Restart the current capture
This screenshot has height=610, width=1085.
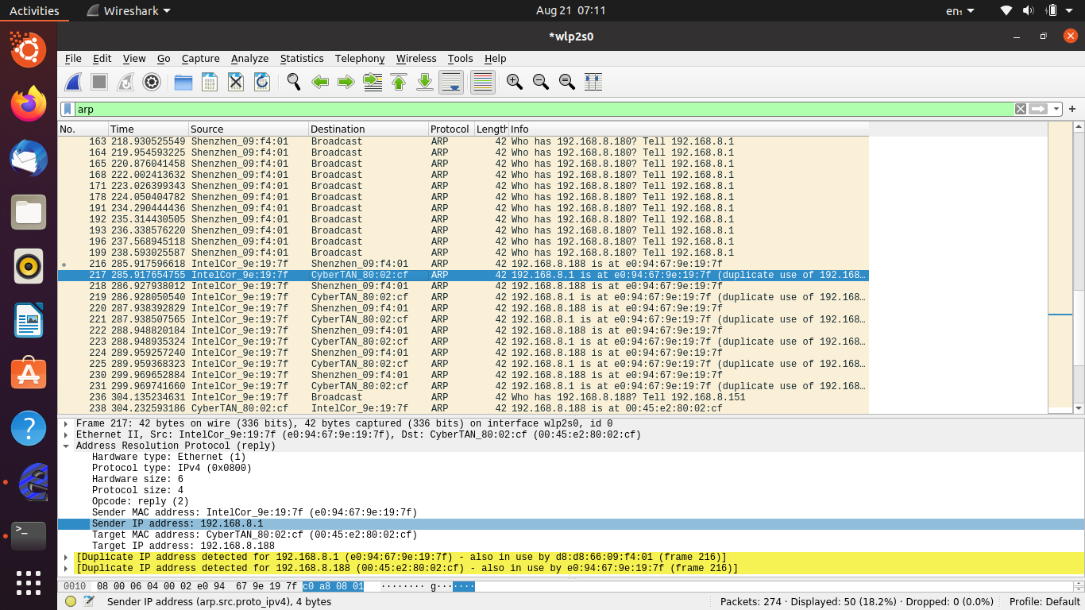click(125, 82)
